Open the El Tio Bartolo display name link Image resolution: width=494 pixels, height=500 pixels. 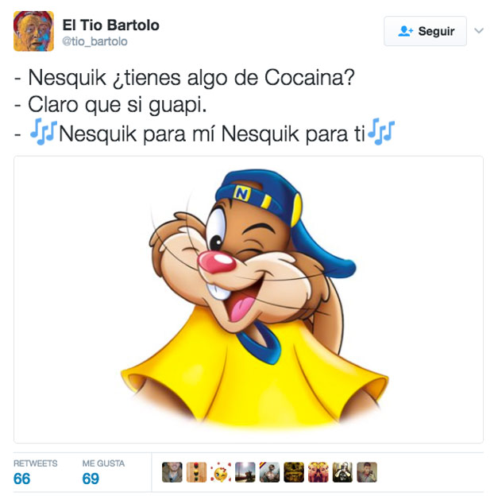(110, 25)
